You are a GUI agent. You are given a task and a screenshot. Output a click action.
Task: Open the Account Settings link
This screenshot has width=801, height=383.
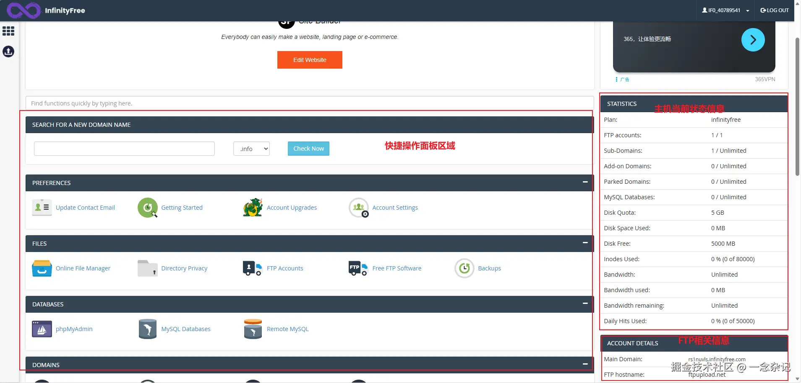(x=395, y=208)
